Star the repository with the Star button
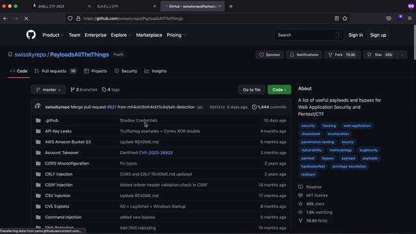The height and width of the screenshot is (234, 416). point(381,55)
